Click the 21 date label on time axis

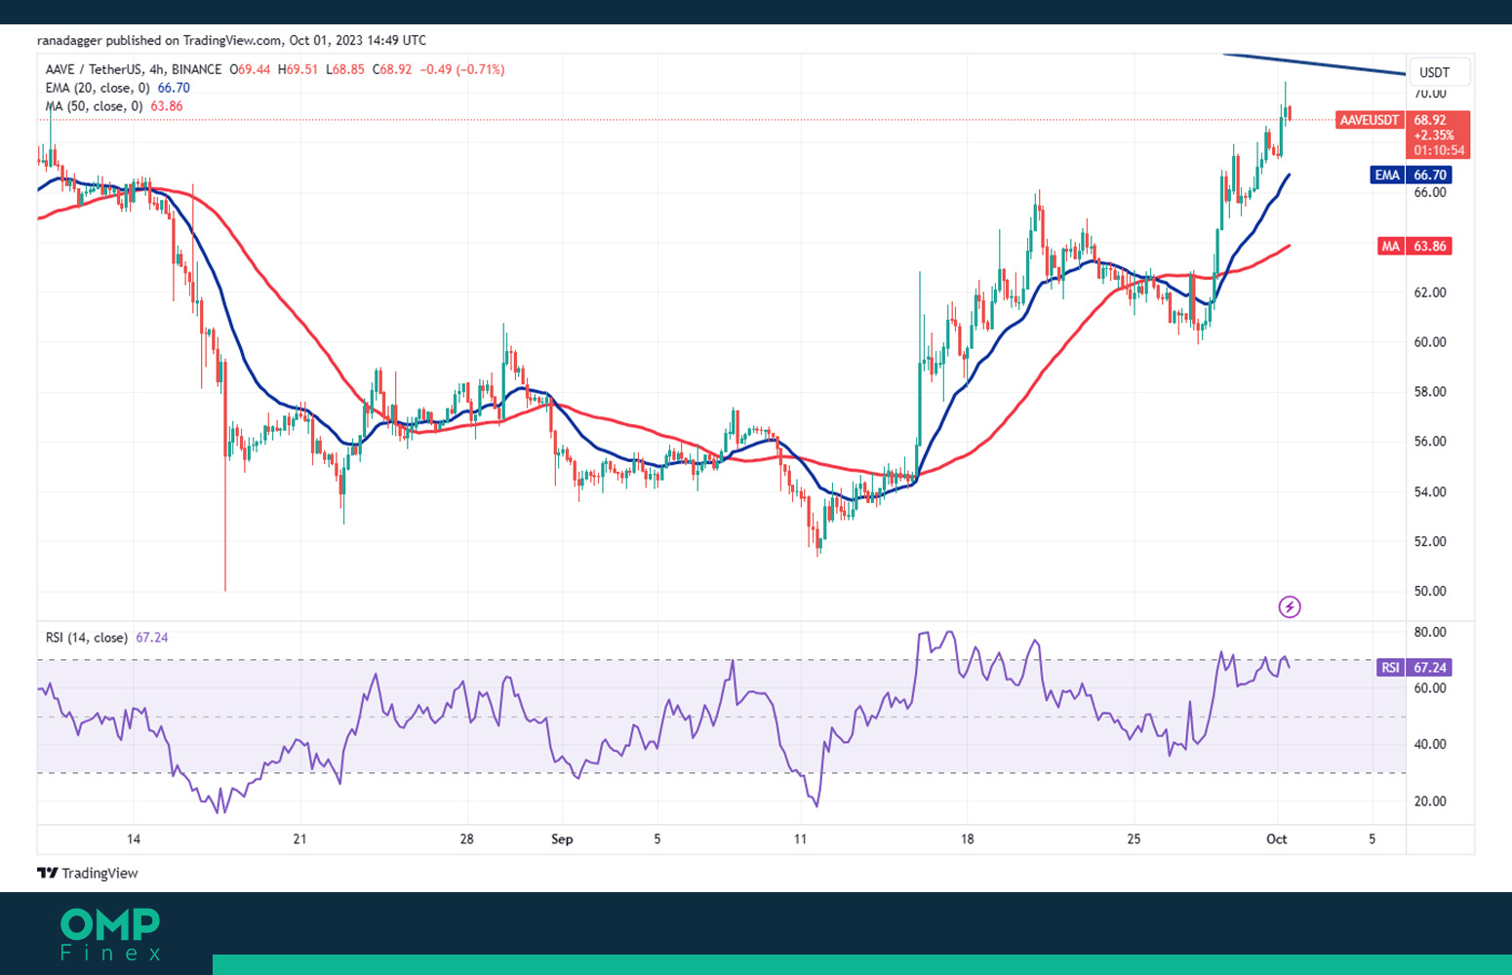tap(300, 838)
